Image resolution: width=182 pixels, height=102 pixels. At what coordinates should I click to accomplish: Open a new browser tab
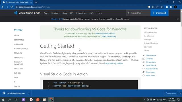[x=36, y=2]
